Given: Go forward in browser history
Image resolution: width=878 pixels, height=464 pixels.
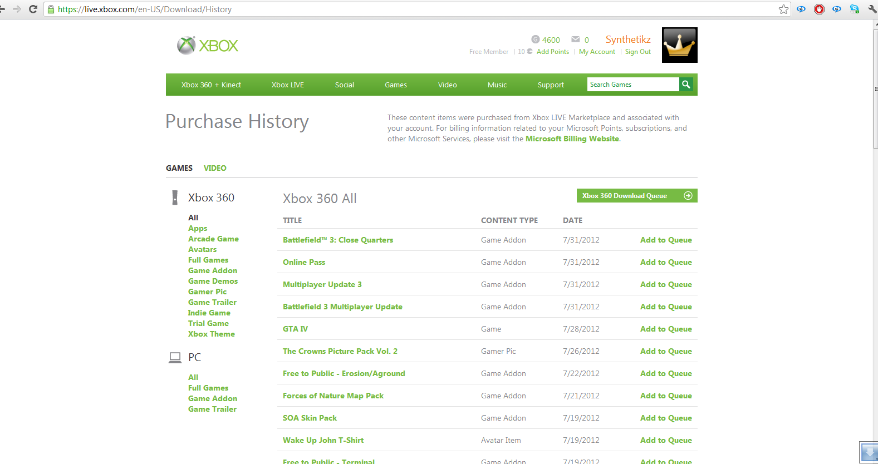Looking at the screenshot, I should pos(17,9).
